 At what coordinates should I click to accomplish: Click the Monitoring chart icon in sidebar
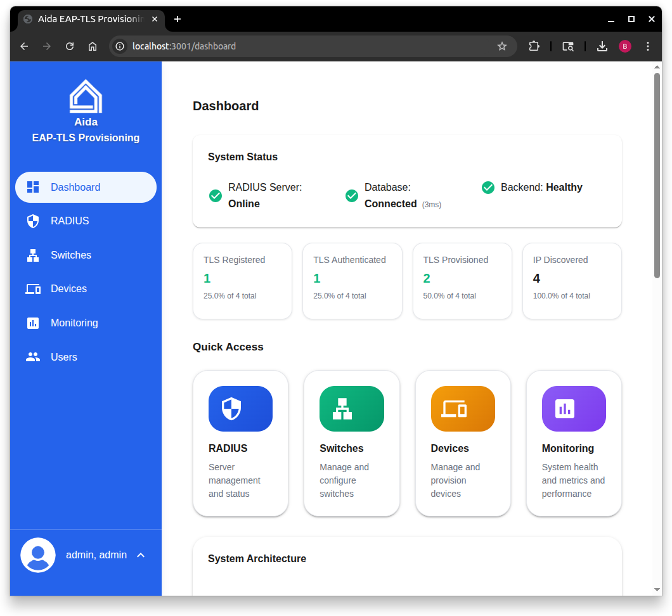click(33, 323)
